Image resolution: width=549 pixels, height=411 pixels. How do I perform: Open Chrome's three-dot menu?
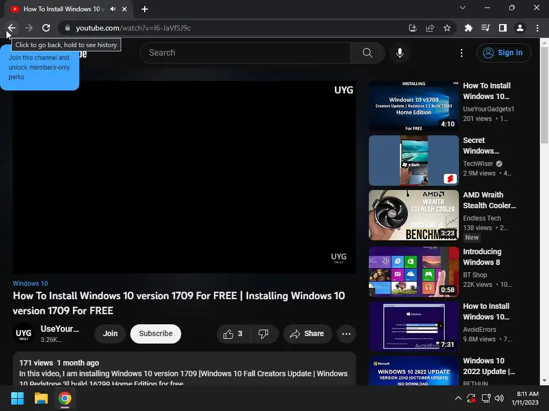(x=537, y=28)
